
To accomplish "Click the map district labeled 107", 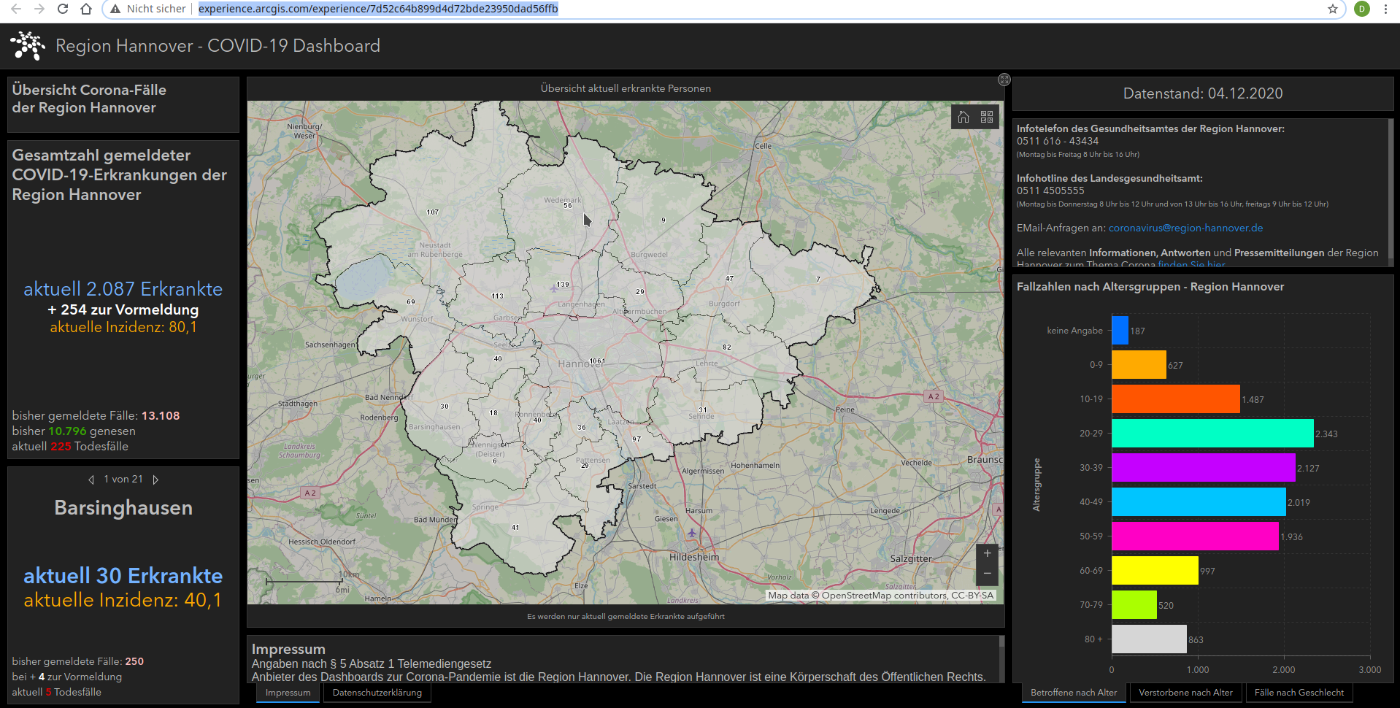I will 433,212.
